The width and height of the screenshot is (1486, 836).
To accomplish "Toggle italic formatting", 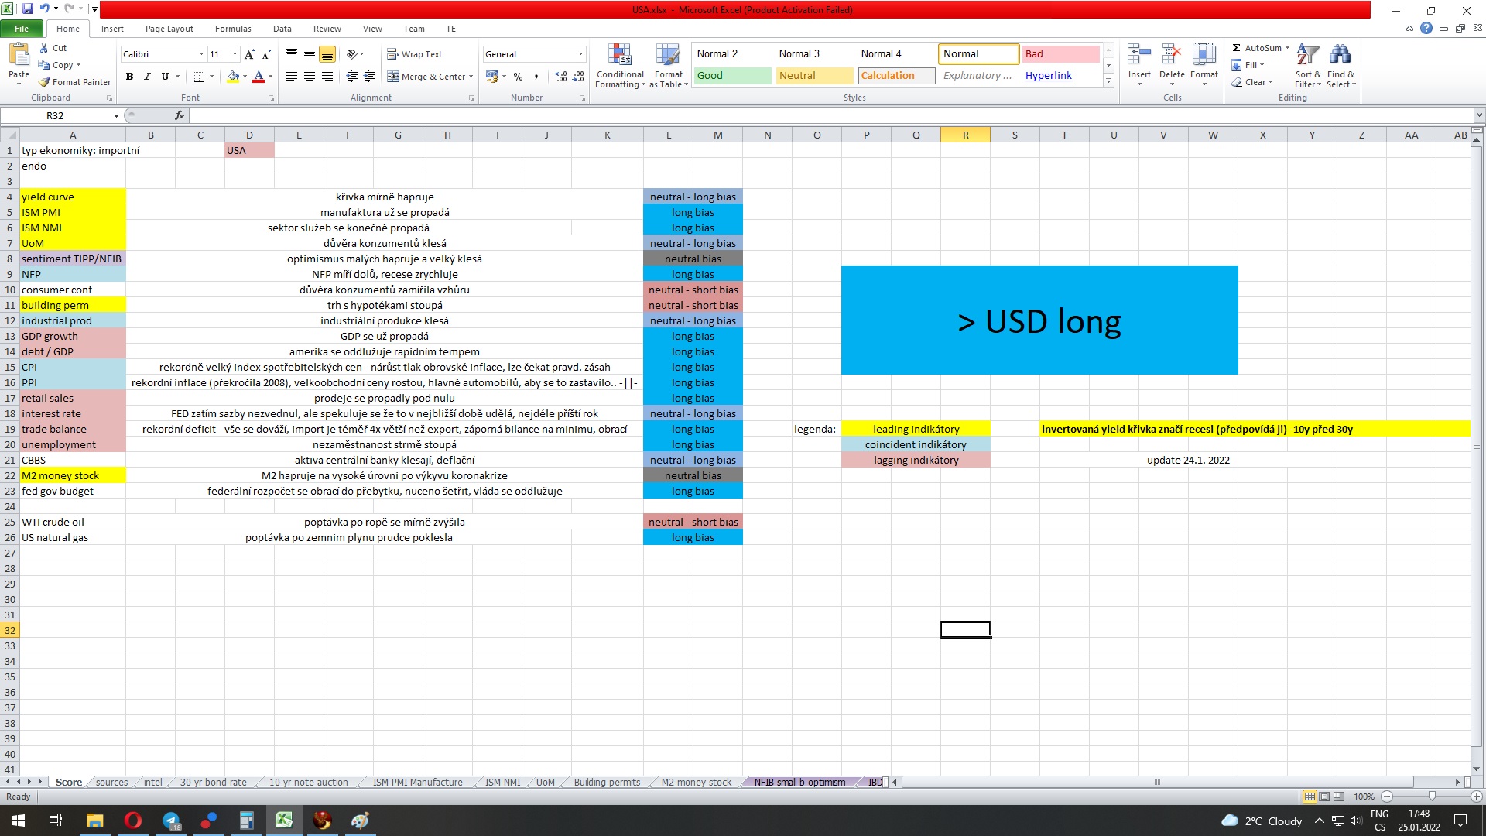I will [x=147, y=77].
